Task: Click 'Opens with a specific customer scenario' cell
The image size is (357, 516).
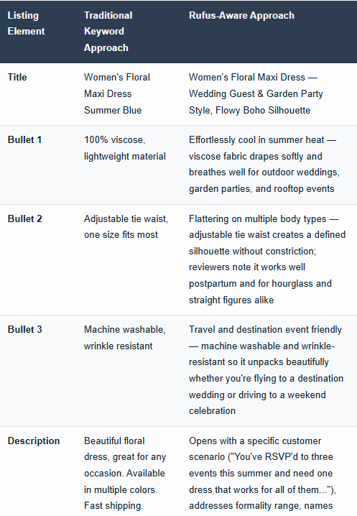Action: tap(263, 473)
